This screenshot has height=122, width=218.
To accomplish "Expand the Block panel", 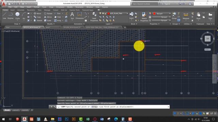I will [x=134, y=24].
